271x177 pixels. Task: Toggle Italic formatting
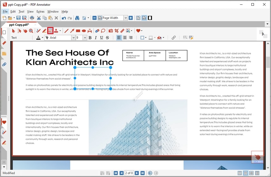pos(96,37)
